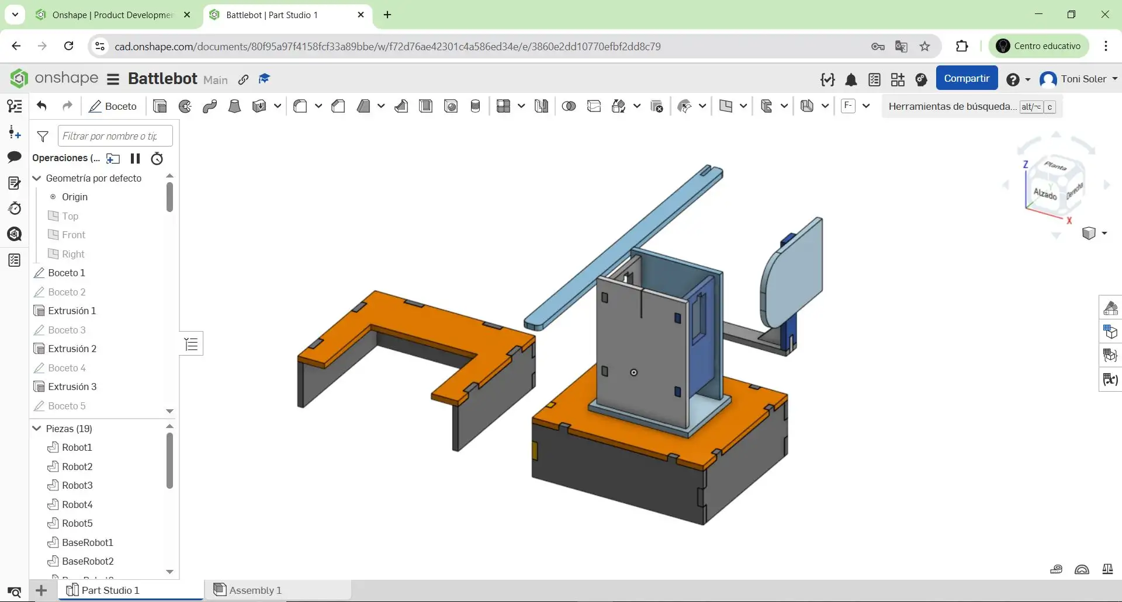Select the Loft tool
Viewport: 1122px width, 602px height.
[234, 106]
